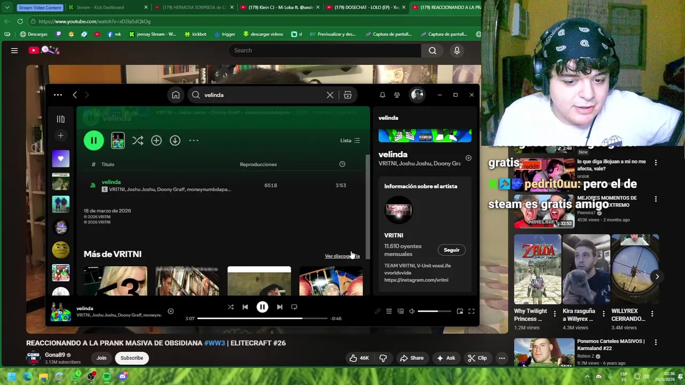685x385 pixels.
Task: Expand the browser tab search chevron
Action: (7, 7)
